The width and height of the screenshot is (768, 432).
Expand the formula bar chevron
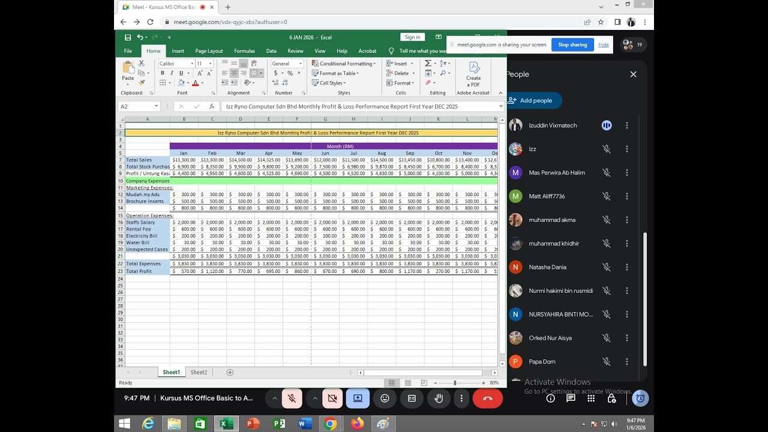[x=500, y=106]
